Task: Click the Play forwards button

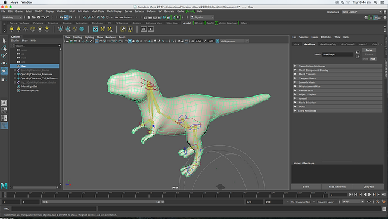Action: click(x=370, y=195)
